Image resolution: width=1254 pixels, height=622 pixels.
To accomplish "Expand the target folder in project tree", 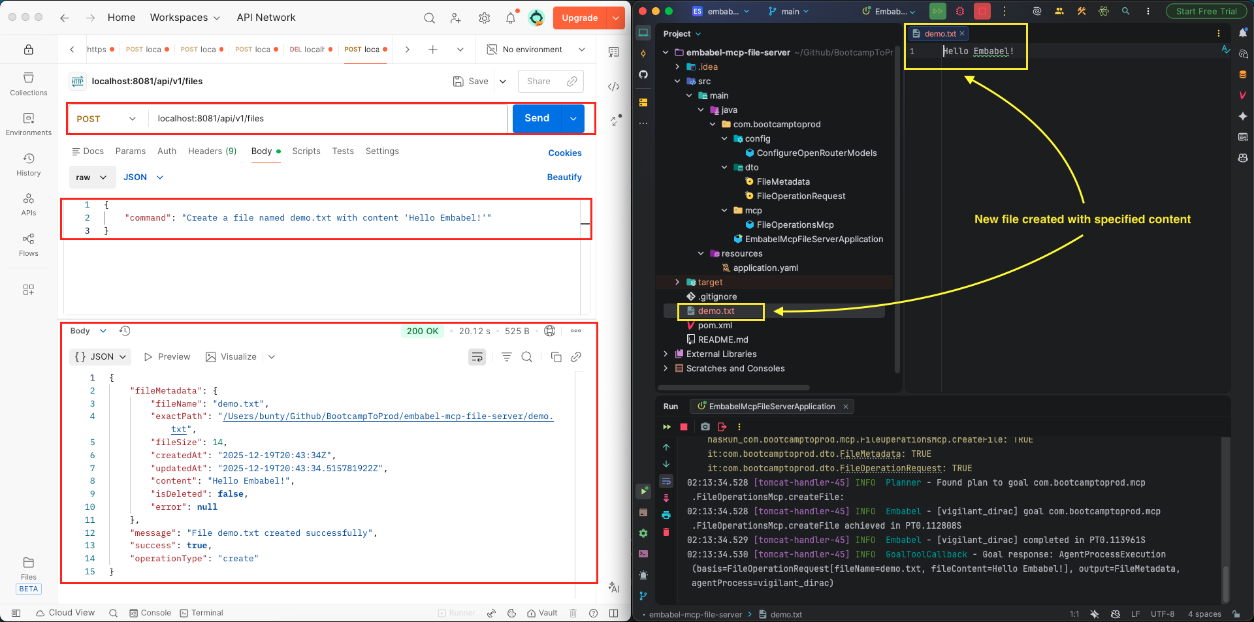I will pos(677,282).
